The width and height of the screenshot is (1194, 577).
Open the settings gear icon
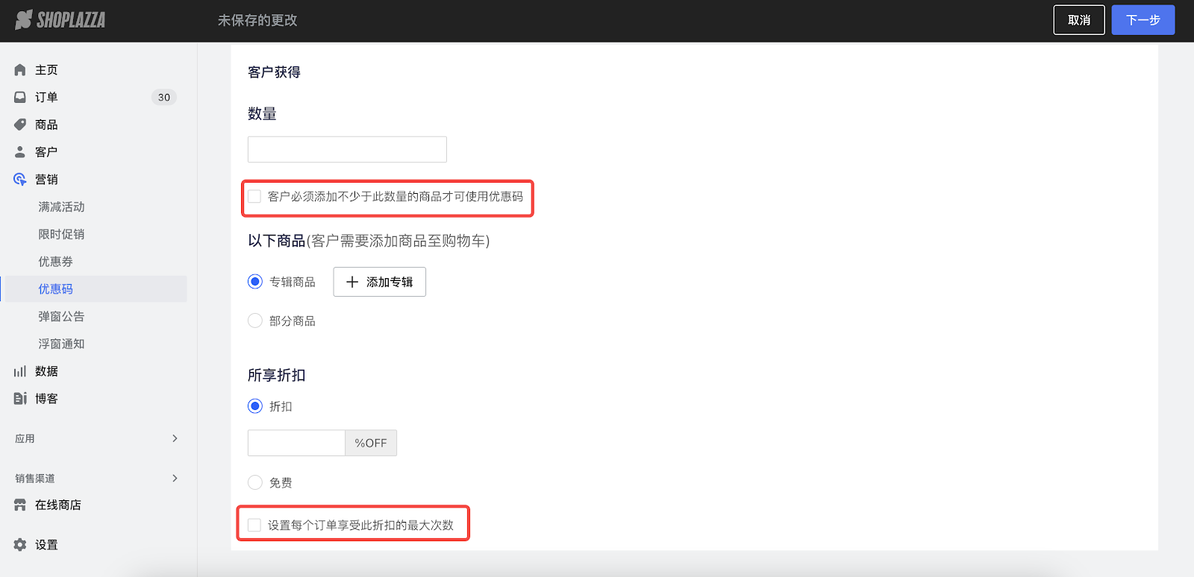pyautogui.click(x=20, y=545)
